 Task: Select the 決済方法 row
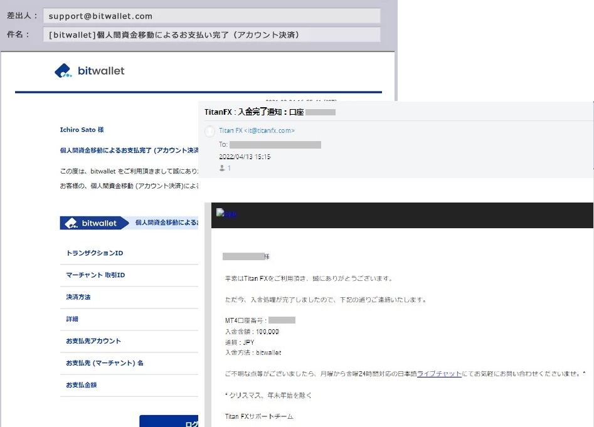(x=129, y=297)
